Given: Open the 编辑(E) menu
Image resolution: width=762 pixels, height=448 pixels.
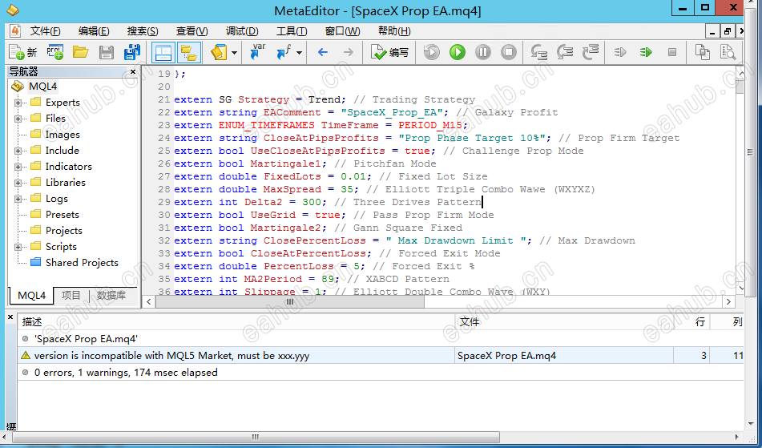Looking at the screenshot, I should pos(94,31).
